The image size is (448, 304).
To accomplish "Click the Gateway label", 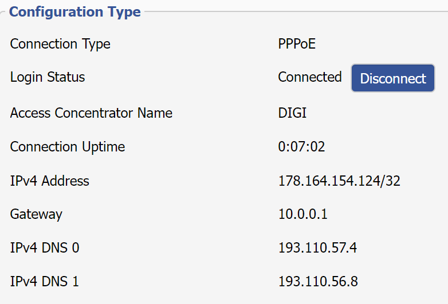I will [x=36, y=214].
